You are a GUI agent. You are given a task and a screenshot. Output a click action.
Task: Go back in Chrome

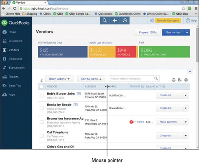click(x=4, y=9)
